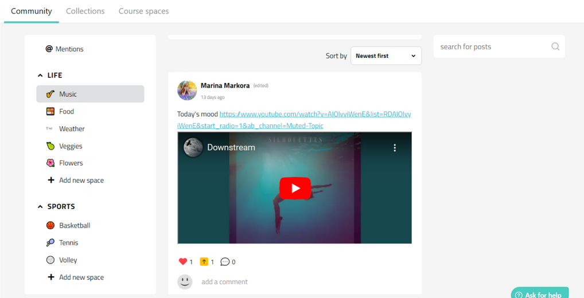The width and height of the screenshot is (584, 298).
Task: Switch to the Collections tab
Action: click(x=85, y=11)
